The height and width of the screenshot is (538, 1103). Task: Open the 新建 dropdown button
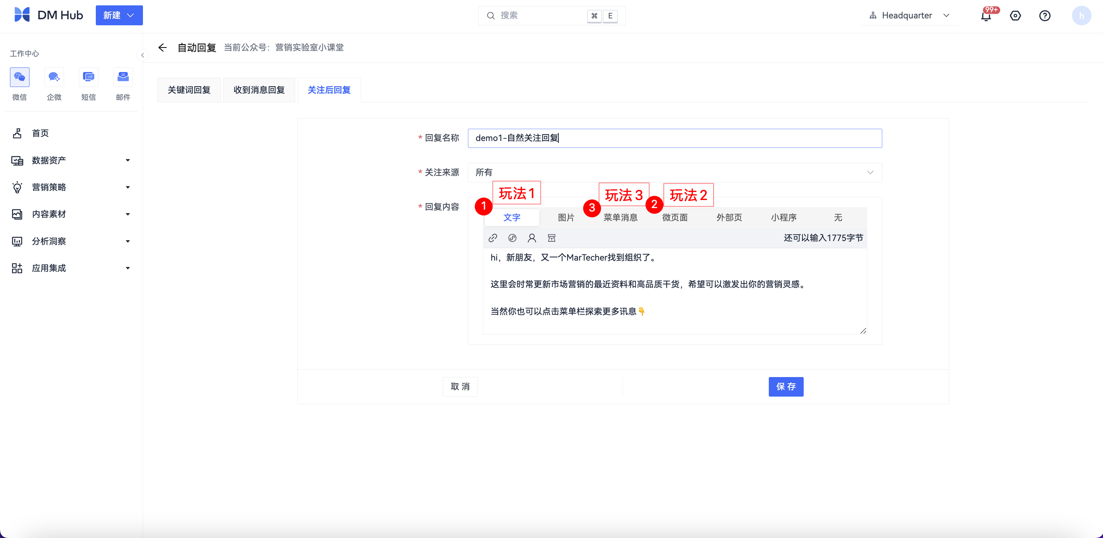pyautogui.click(x=119, y=15)
